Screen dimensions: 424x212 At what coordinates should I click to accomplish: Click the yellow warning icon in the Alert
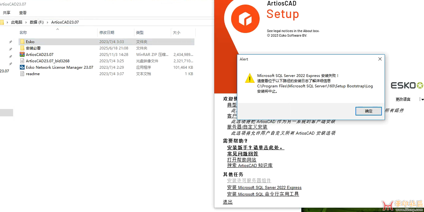[x=249, y=78]
